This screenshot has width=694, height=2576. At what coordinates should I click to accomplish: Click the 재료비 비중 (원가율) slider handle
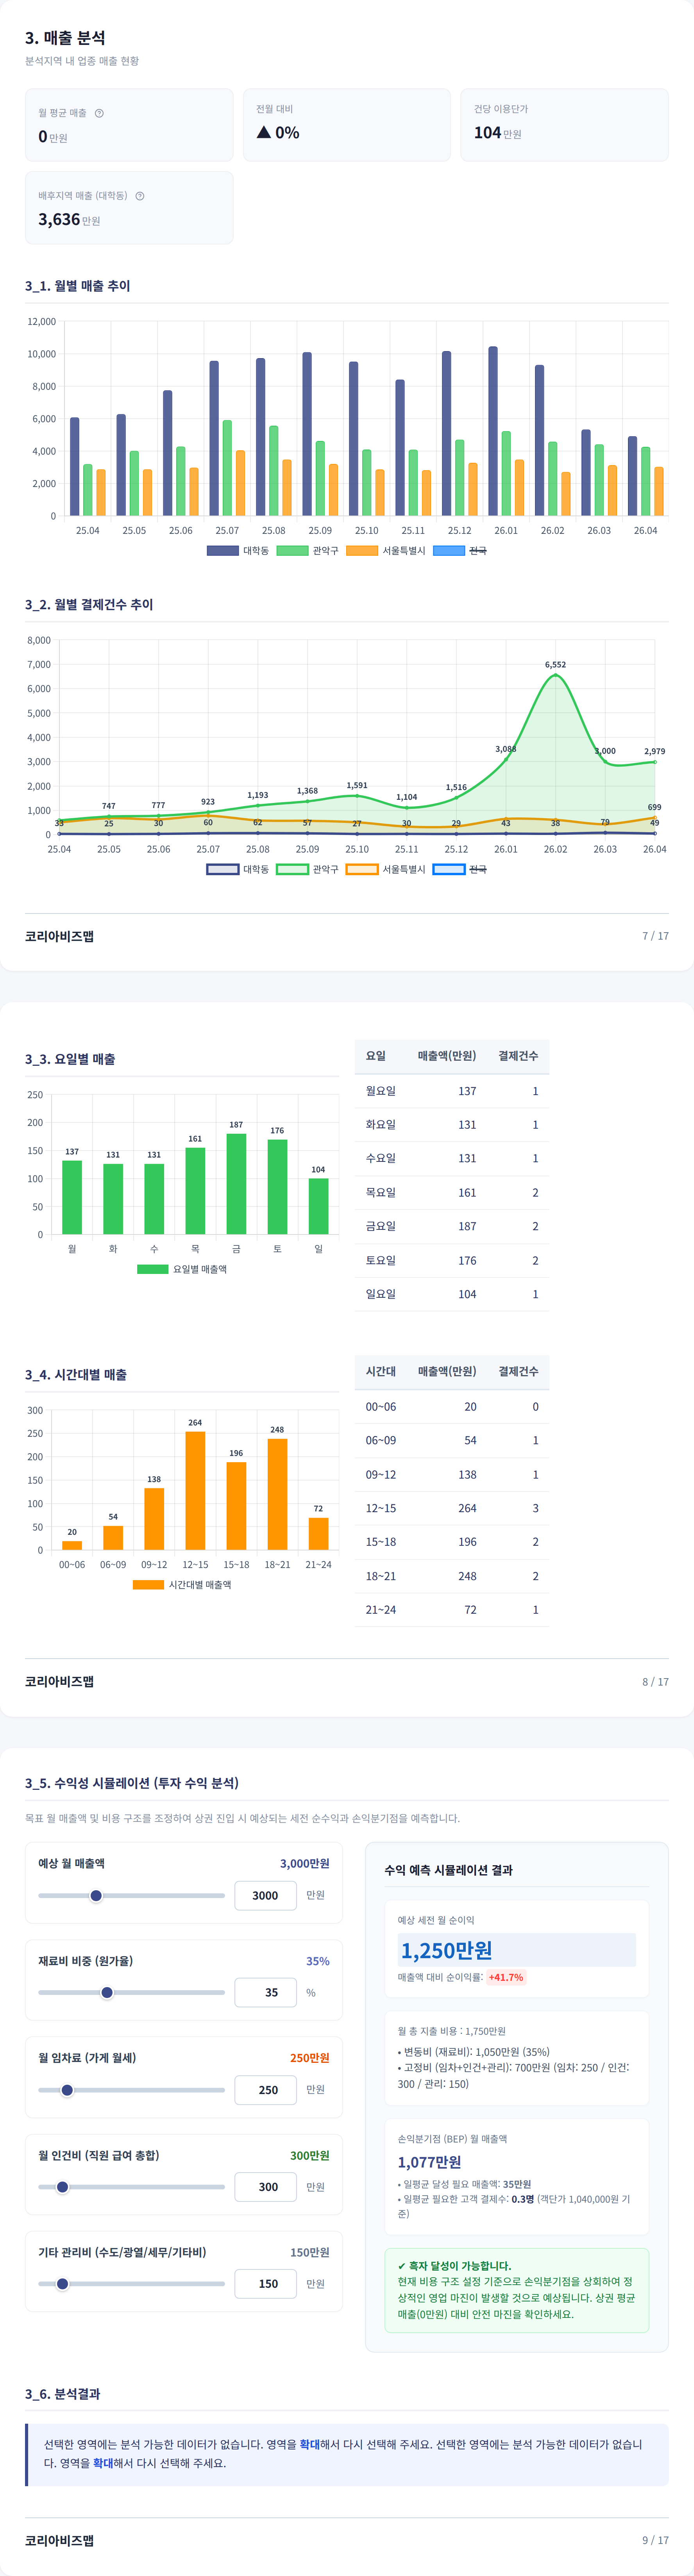pos(107,1993)
